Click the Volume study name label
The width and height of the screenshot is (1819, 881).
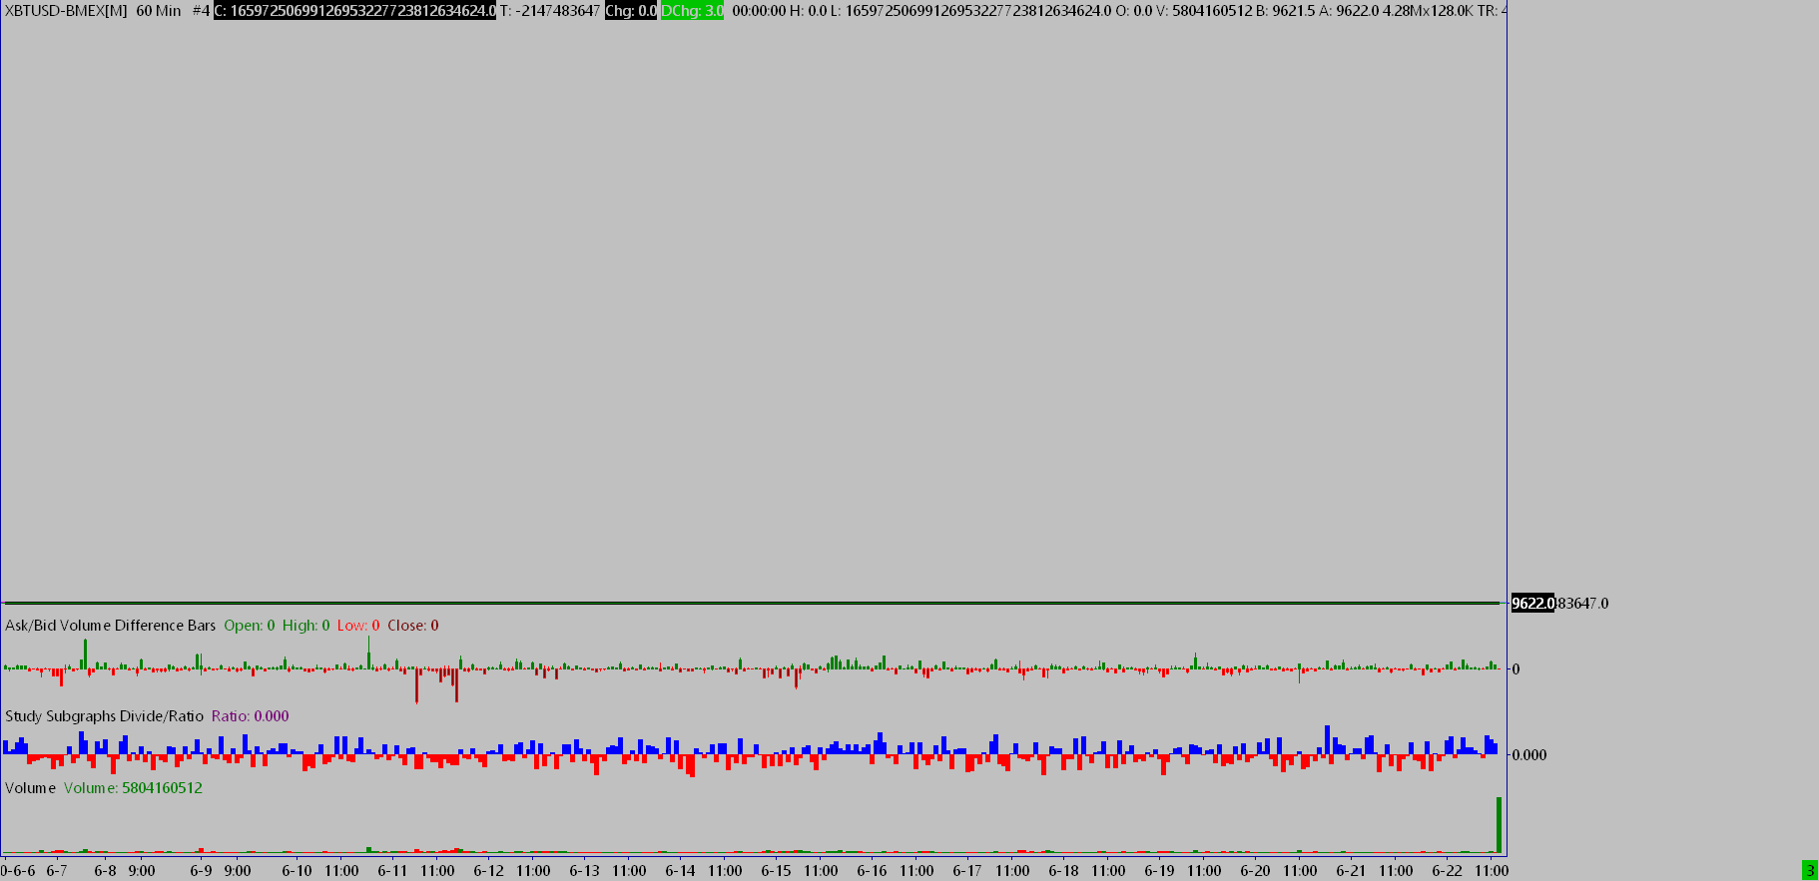pyautogui.click(x=30, y=788)
